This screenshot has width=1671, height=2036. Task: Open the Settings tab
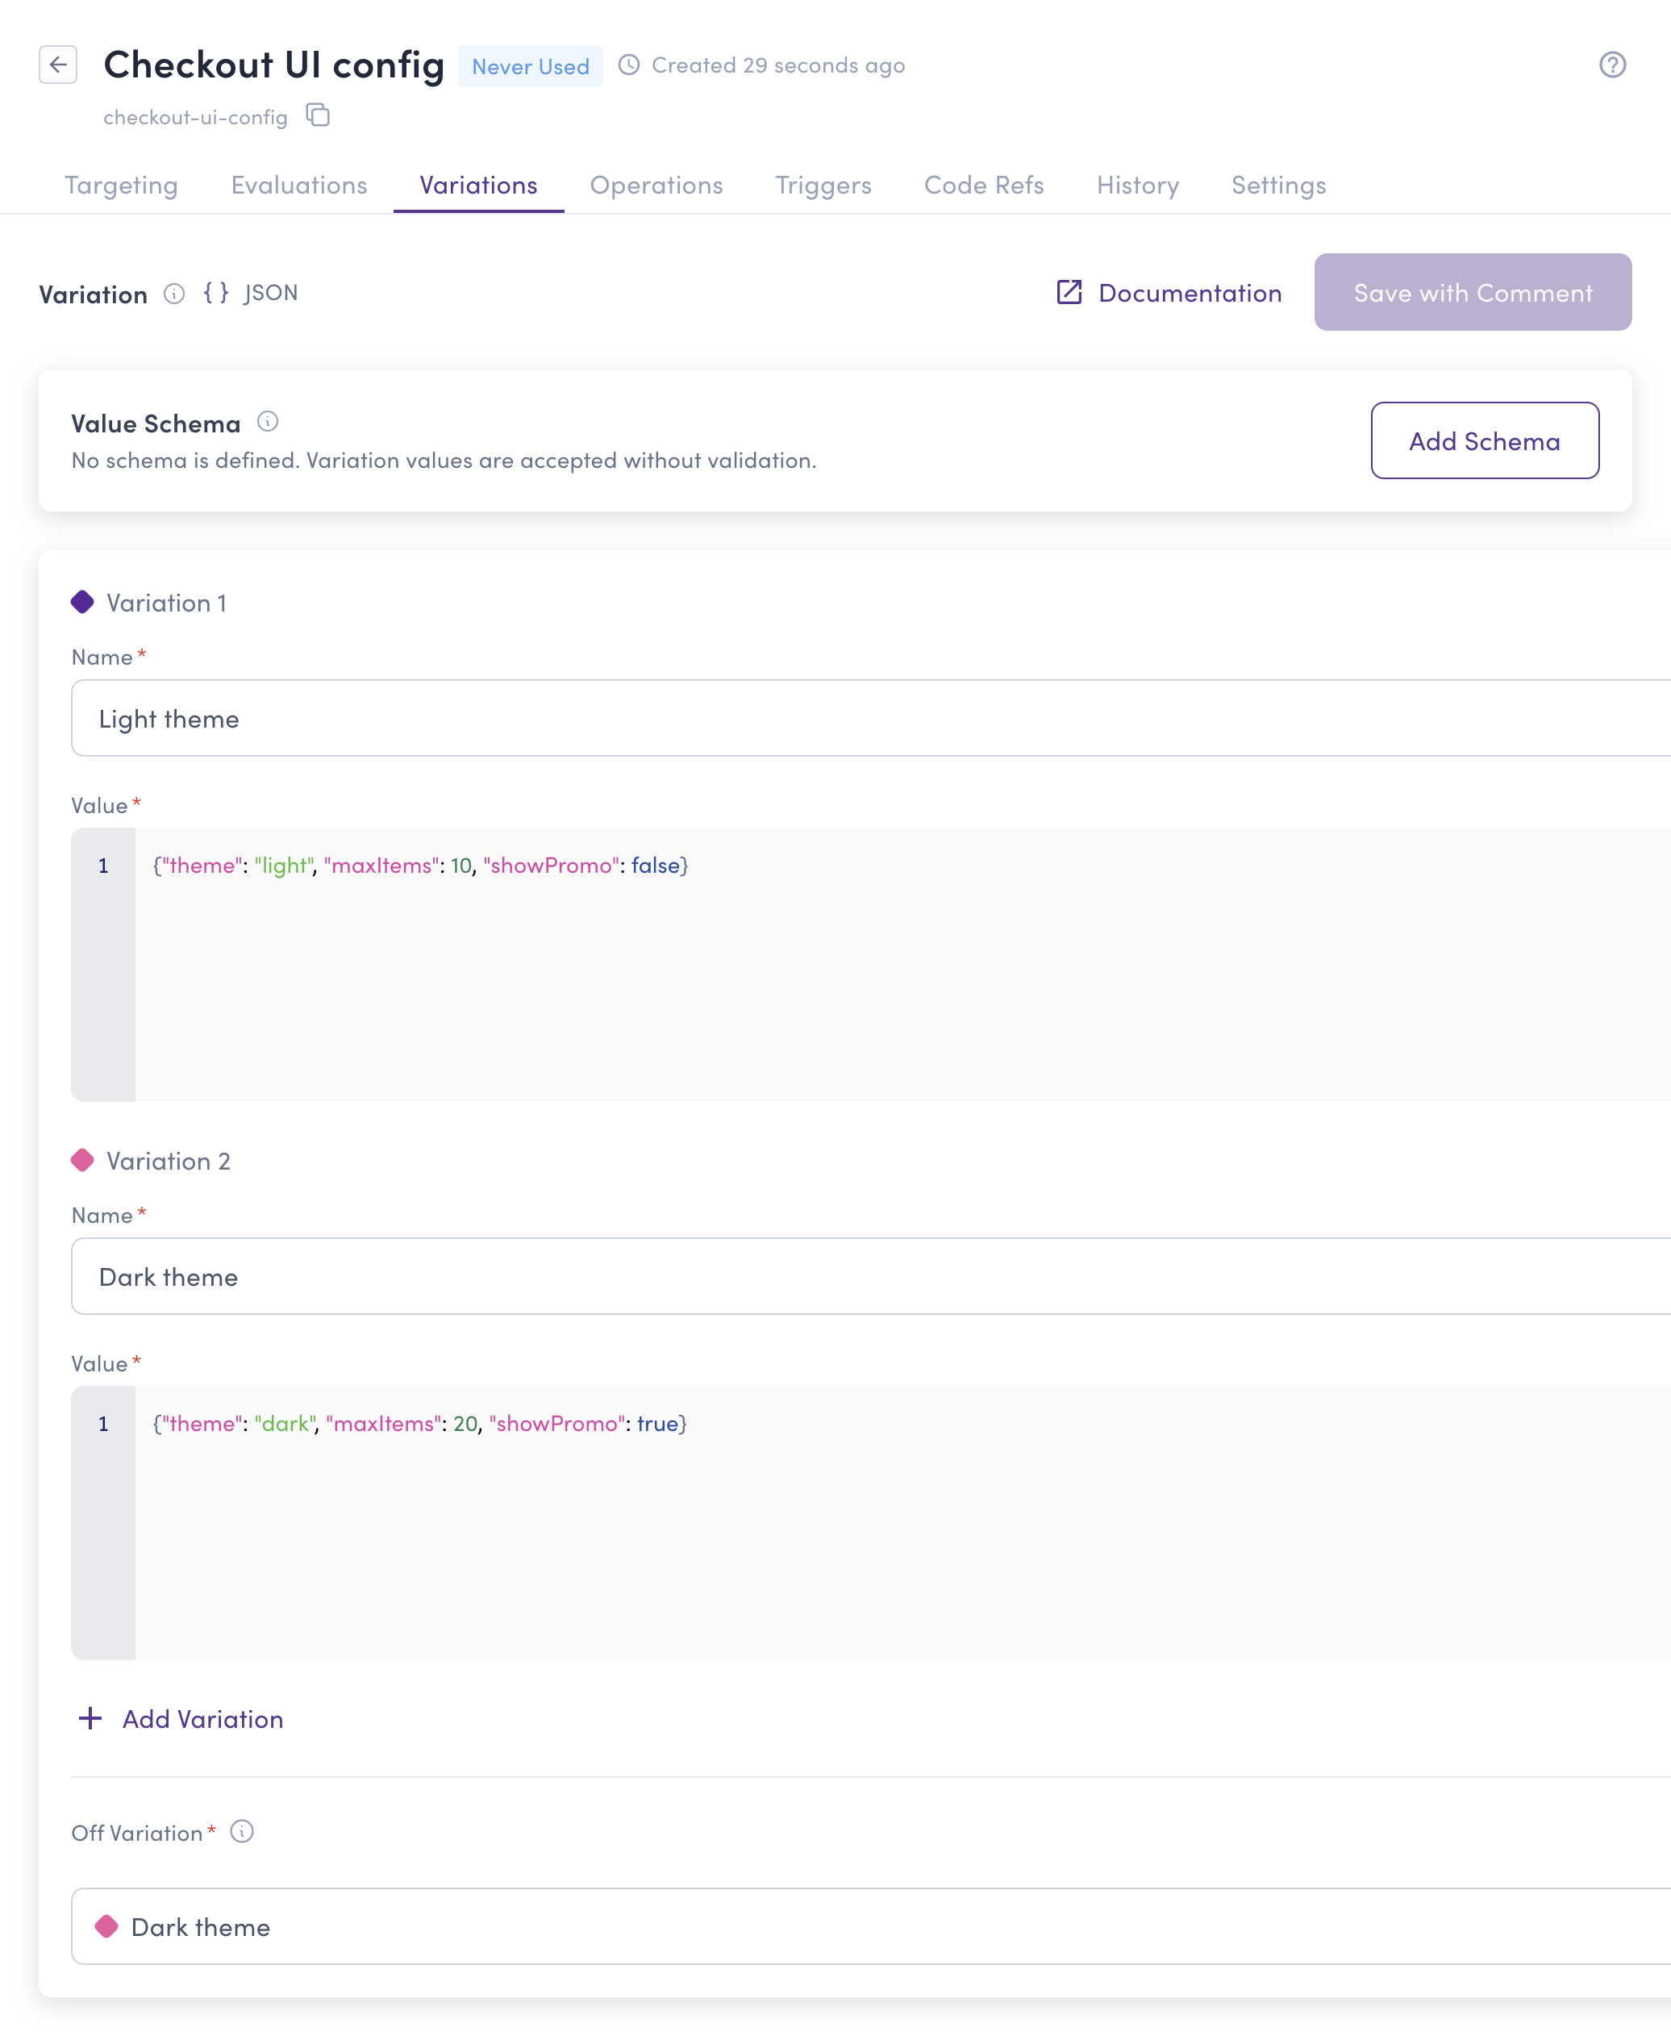coord(1278,185)
